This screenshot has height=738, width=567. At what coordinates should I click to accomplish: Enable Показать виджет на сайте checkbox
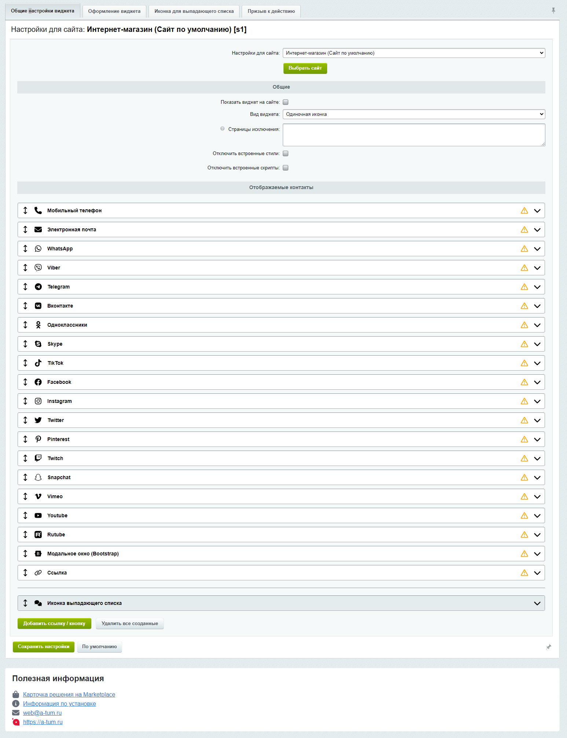coord(286,102)
